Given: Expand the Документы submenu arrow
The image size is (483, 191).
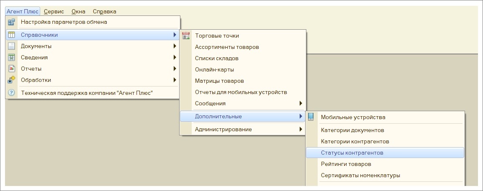Looking at the screenshot, I should (x=175, y=46).
